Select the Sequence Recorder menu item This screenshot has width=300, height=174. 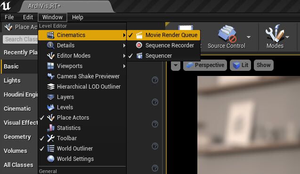pyautogui.click(x=163, y=45)
